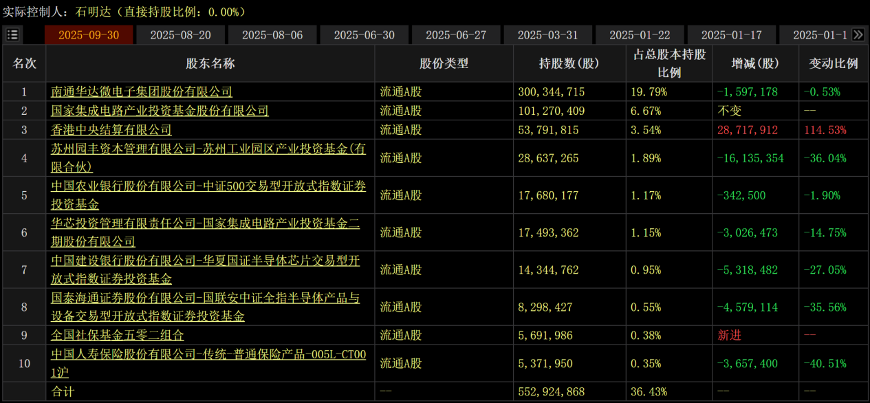Open shareholder 南通华达微电子集团股份有限公司

[142, 91]
